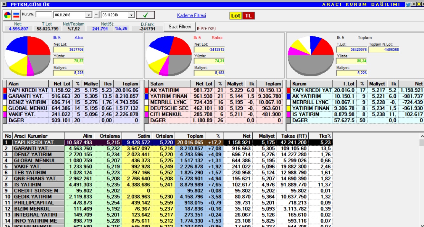Select GLOBAL MENKU row in Alan table
The image size is (424, 227).
(x=71, y=108)
